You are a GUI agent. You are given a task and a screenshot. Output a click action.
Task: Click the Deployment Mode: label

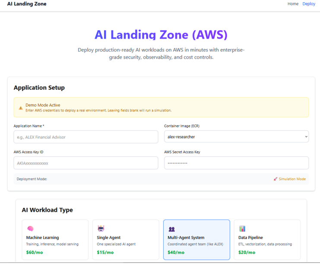32,179
